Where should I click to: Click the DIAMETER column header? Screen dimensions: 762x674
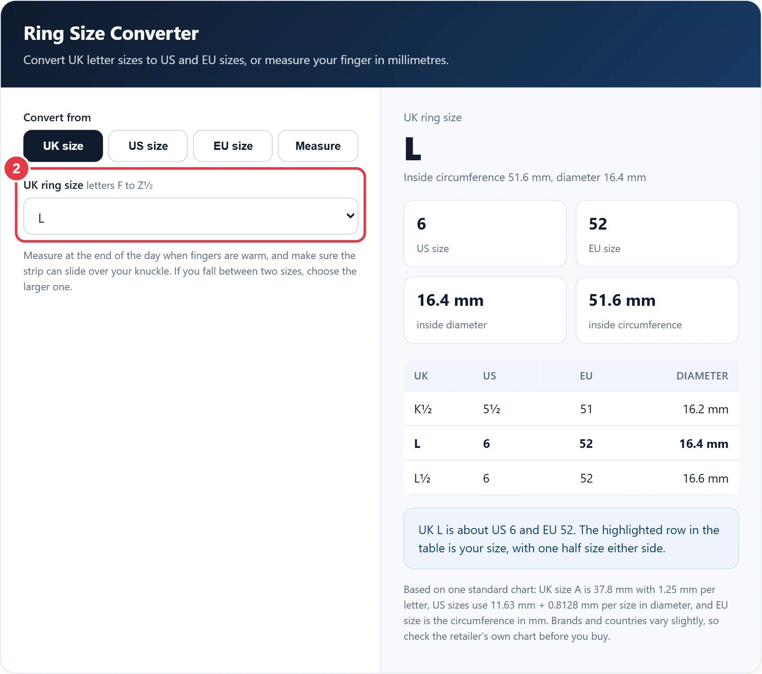tap(702, 376)
